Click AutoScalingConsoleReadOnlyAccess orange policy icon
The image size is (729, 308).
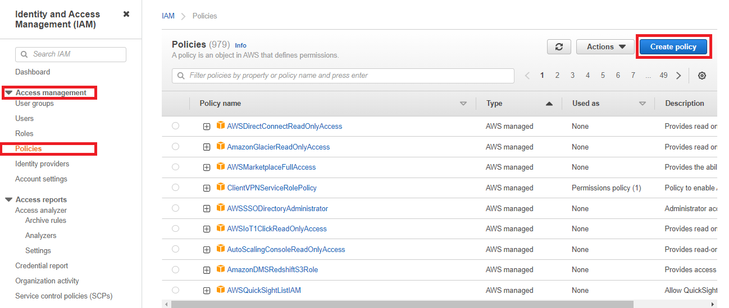221,249
